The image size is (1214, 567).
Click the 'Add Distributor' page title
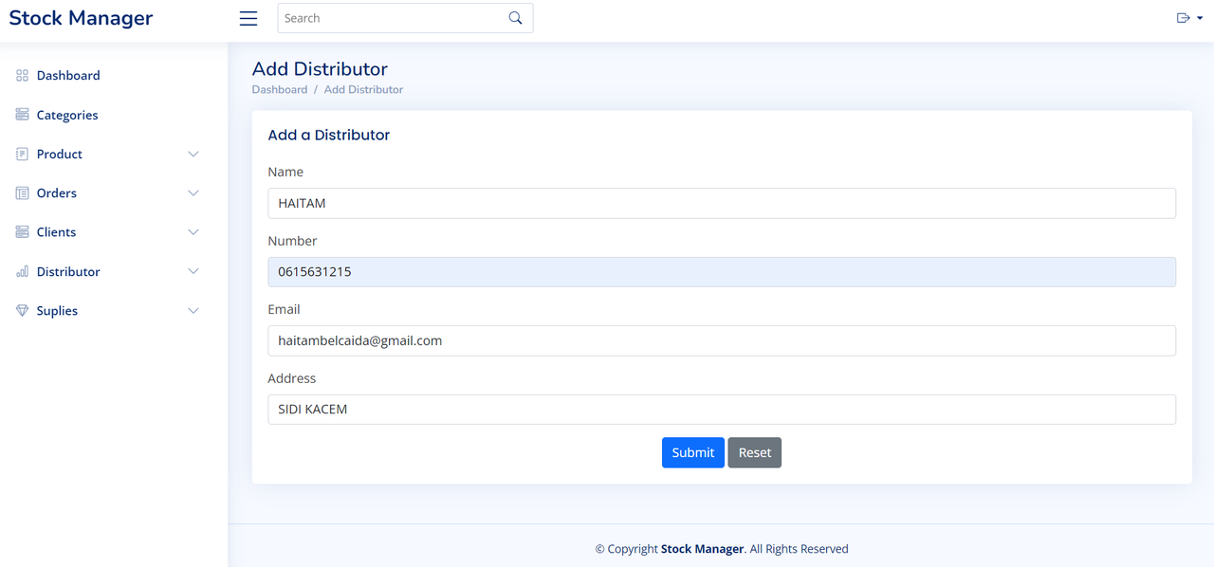[x=320, y=69]
